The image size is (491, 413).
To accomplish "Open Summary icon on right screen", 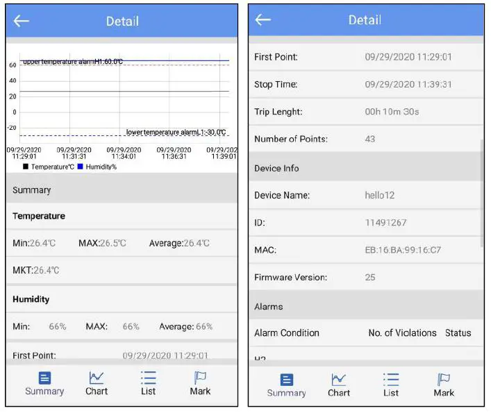I will coord(287,380).
